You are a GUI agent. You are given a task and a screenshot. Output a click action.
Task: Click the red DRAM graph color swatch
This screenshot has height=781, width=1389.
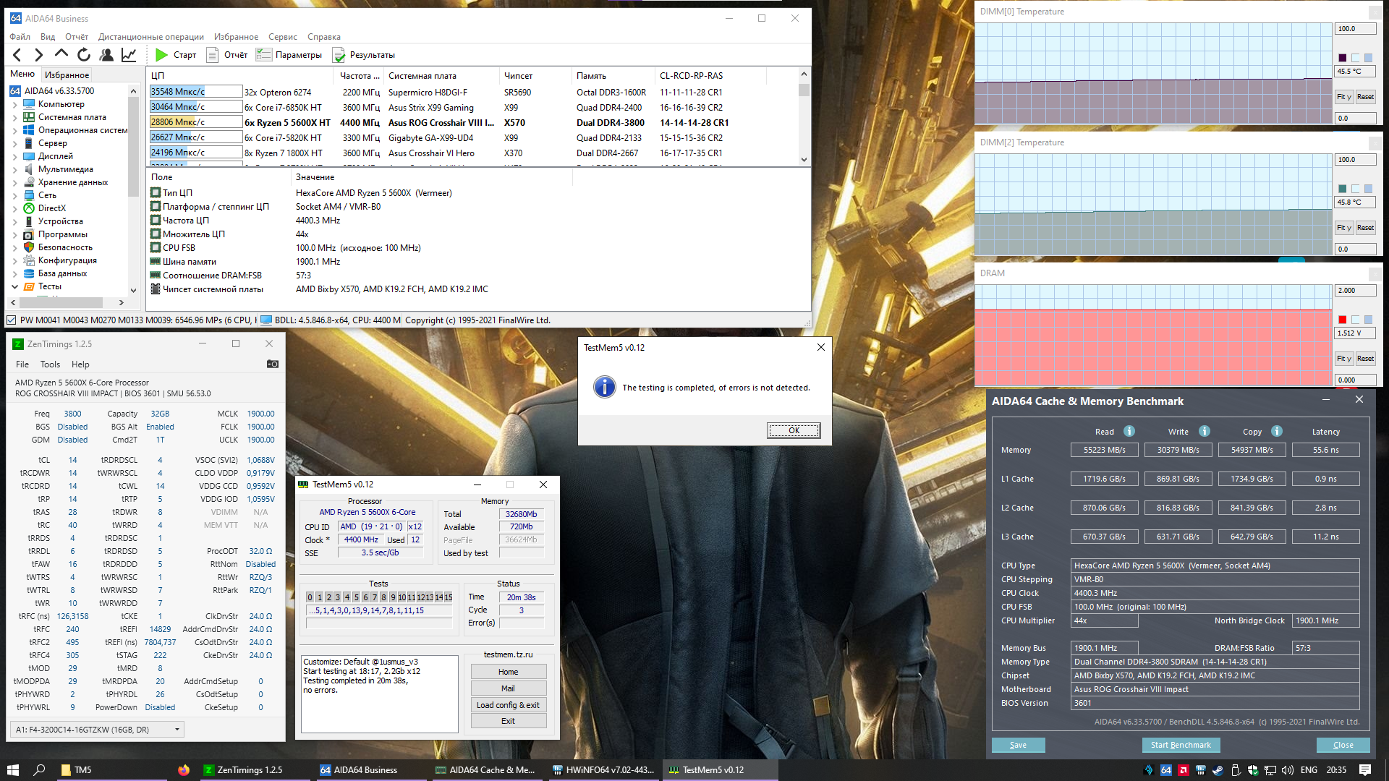click(x=1343, y=320)
